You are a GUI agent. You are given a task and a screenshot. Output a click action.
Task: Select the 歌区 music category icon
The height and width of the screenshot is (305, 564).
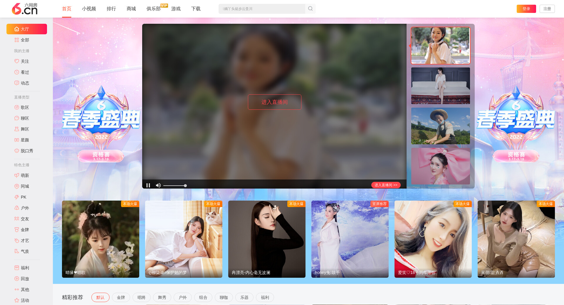click(x=17, y=107)
